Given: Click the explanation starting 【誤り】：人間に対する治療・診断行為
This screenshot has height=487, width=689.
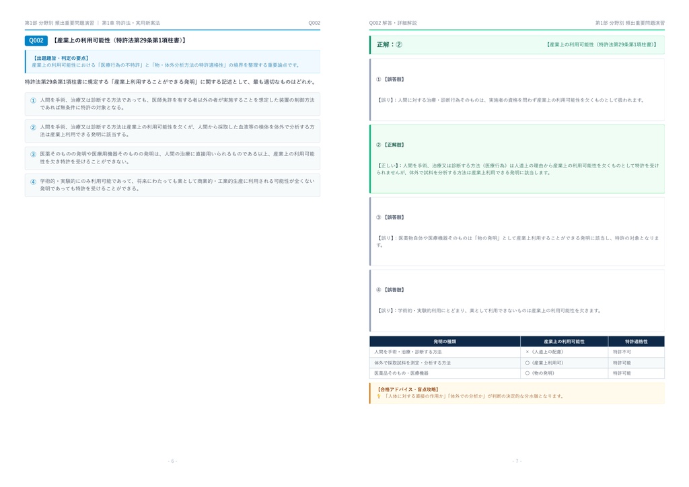Looking at the screenshot, I should 511,100.
